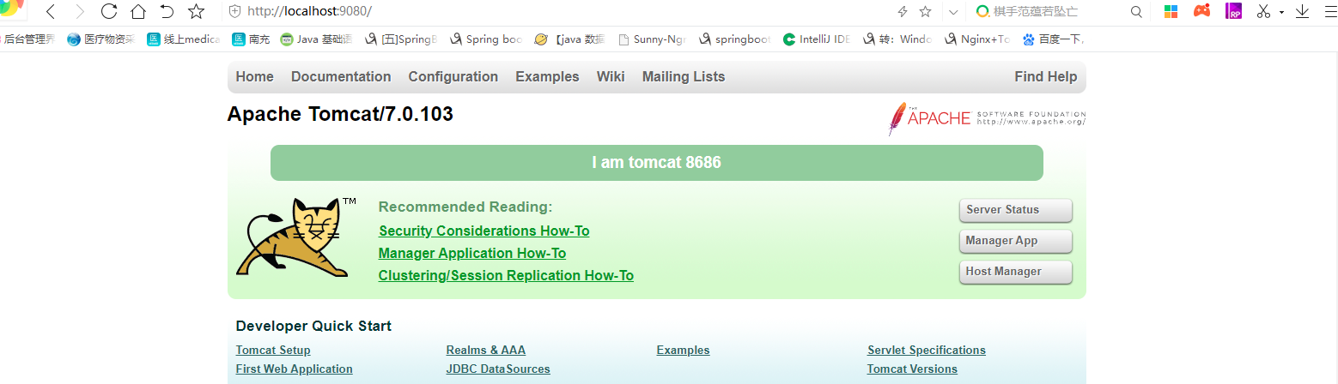Open the 线上medica bookmark
Screen dimensions: 1338x384
click(x=184, y=39)
